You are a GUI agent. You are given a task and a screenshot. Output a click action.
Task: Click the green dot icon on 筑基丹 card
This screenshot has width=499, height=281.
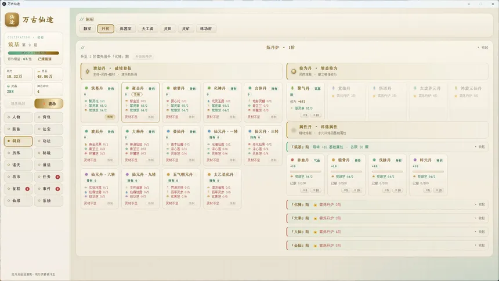click(x=86, y=88)
